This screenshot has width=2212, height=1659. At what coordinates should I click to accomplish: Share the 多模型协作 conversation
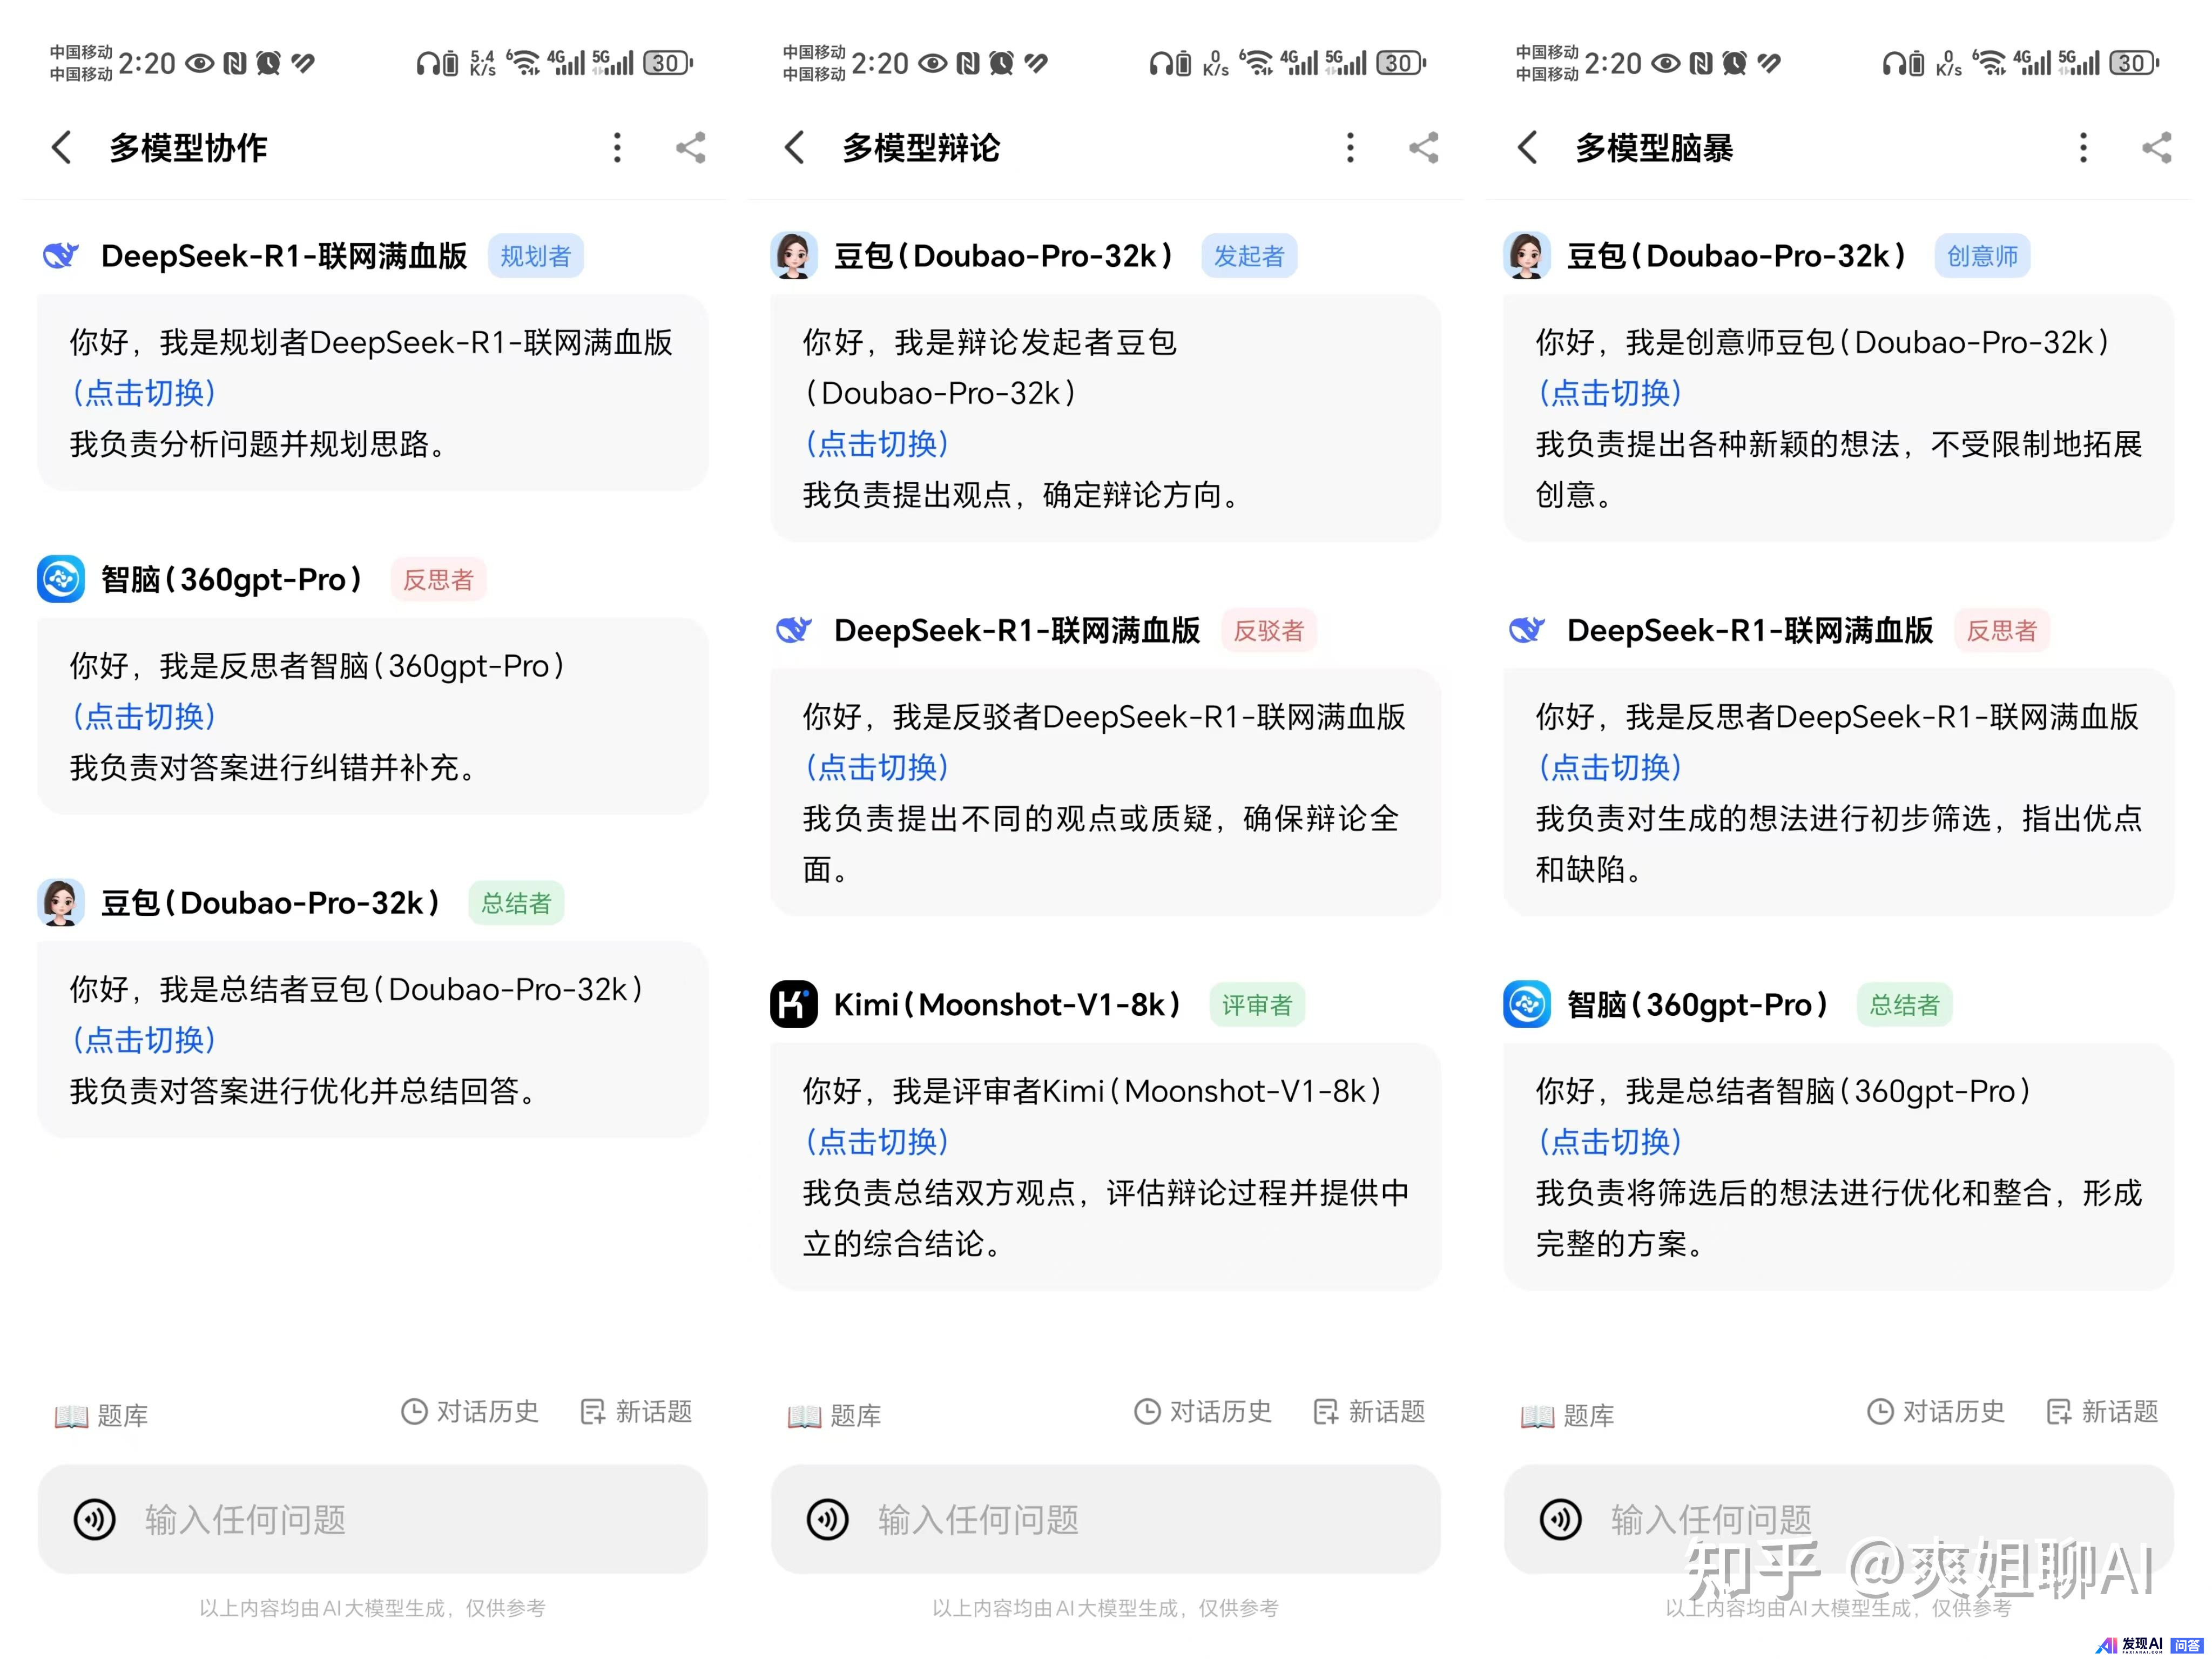(x=691, y=148)
